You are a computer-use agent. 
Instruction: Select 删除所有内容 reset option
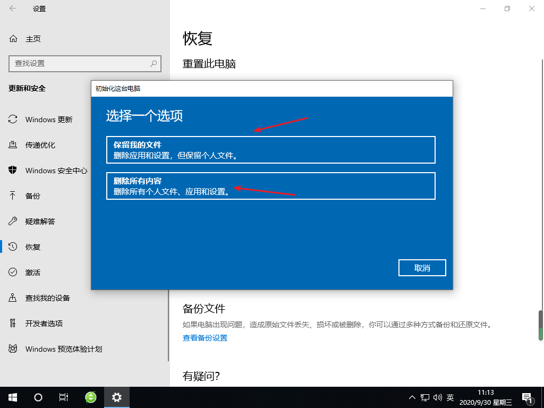point(271,185)
